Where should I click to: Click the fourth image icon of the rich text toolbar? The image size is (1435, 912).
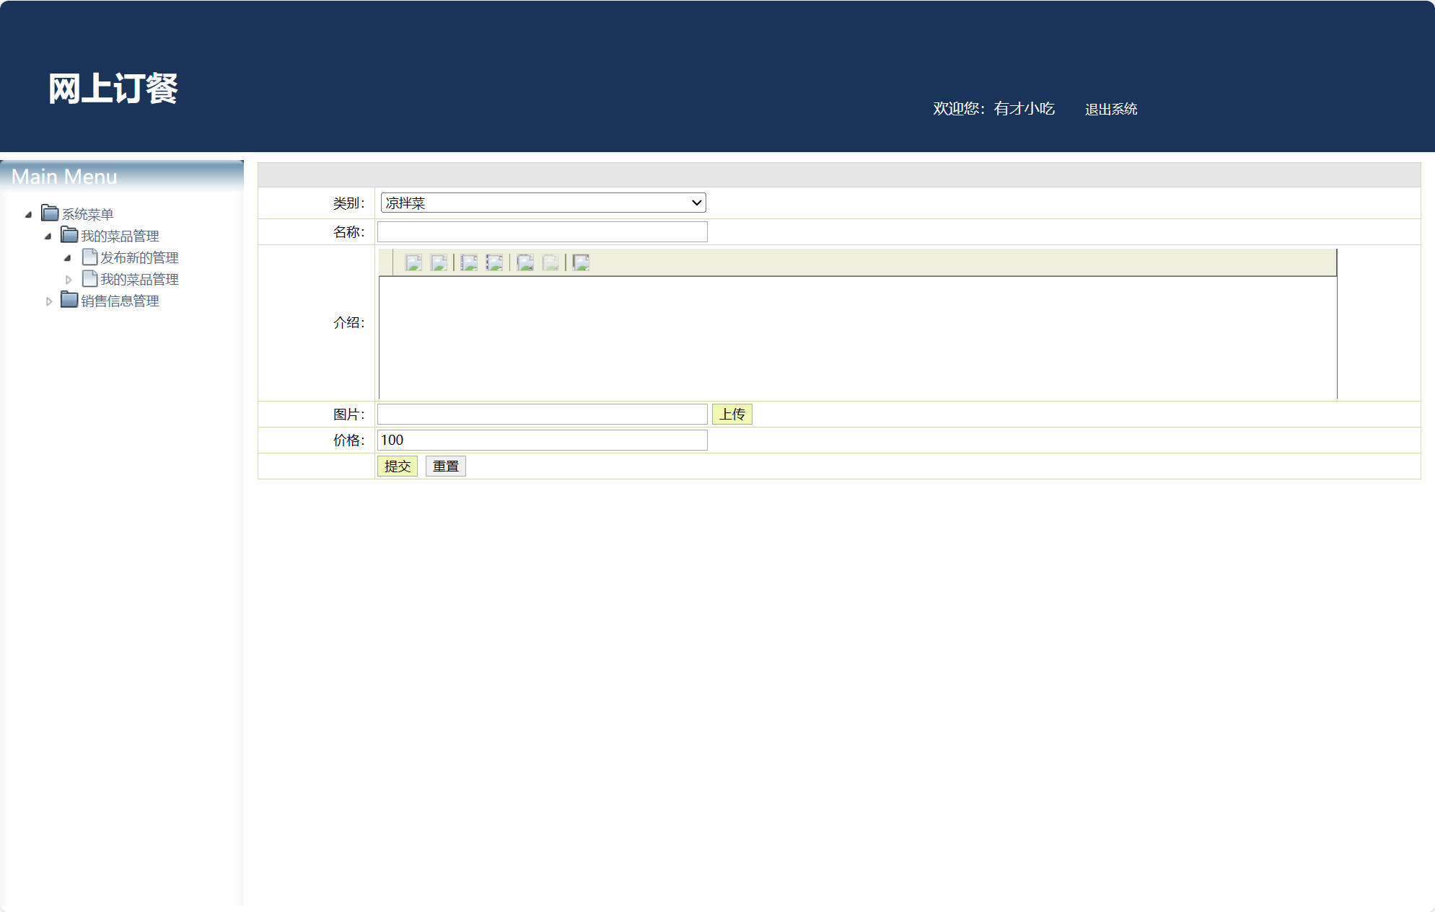coord(496,262)
